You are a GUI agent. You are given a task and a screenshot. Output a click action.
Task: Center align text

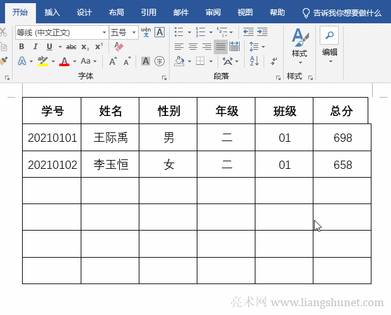[193, 47]
